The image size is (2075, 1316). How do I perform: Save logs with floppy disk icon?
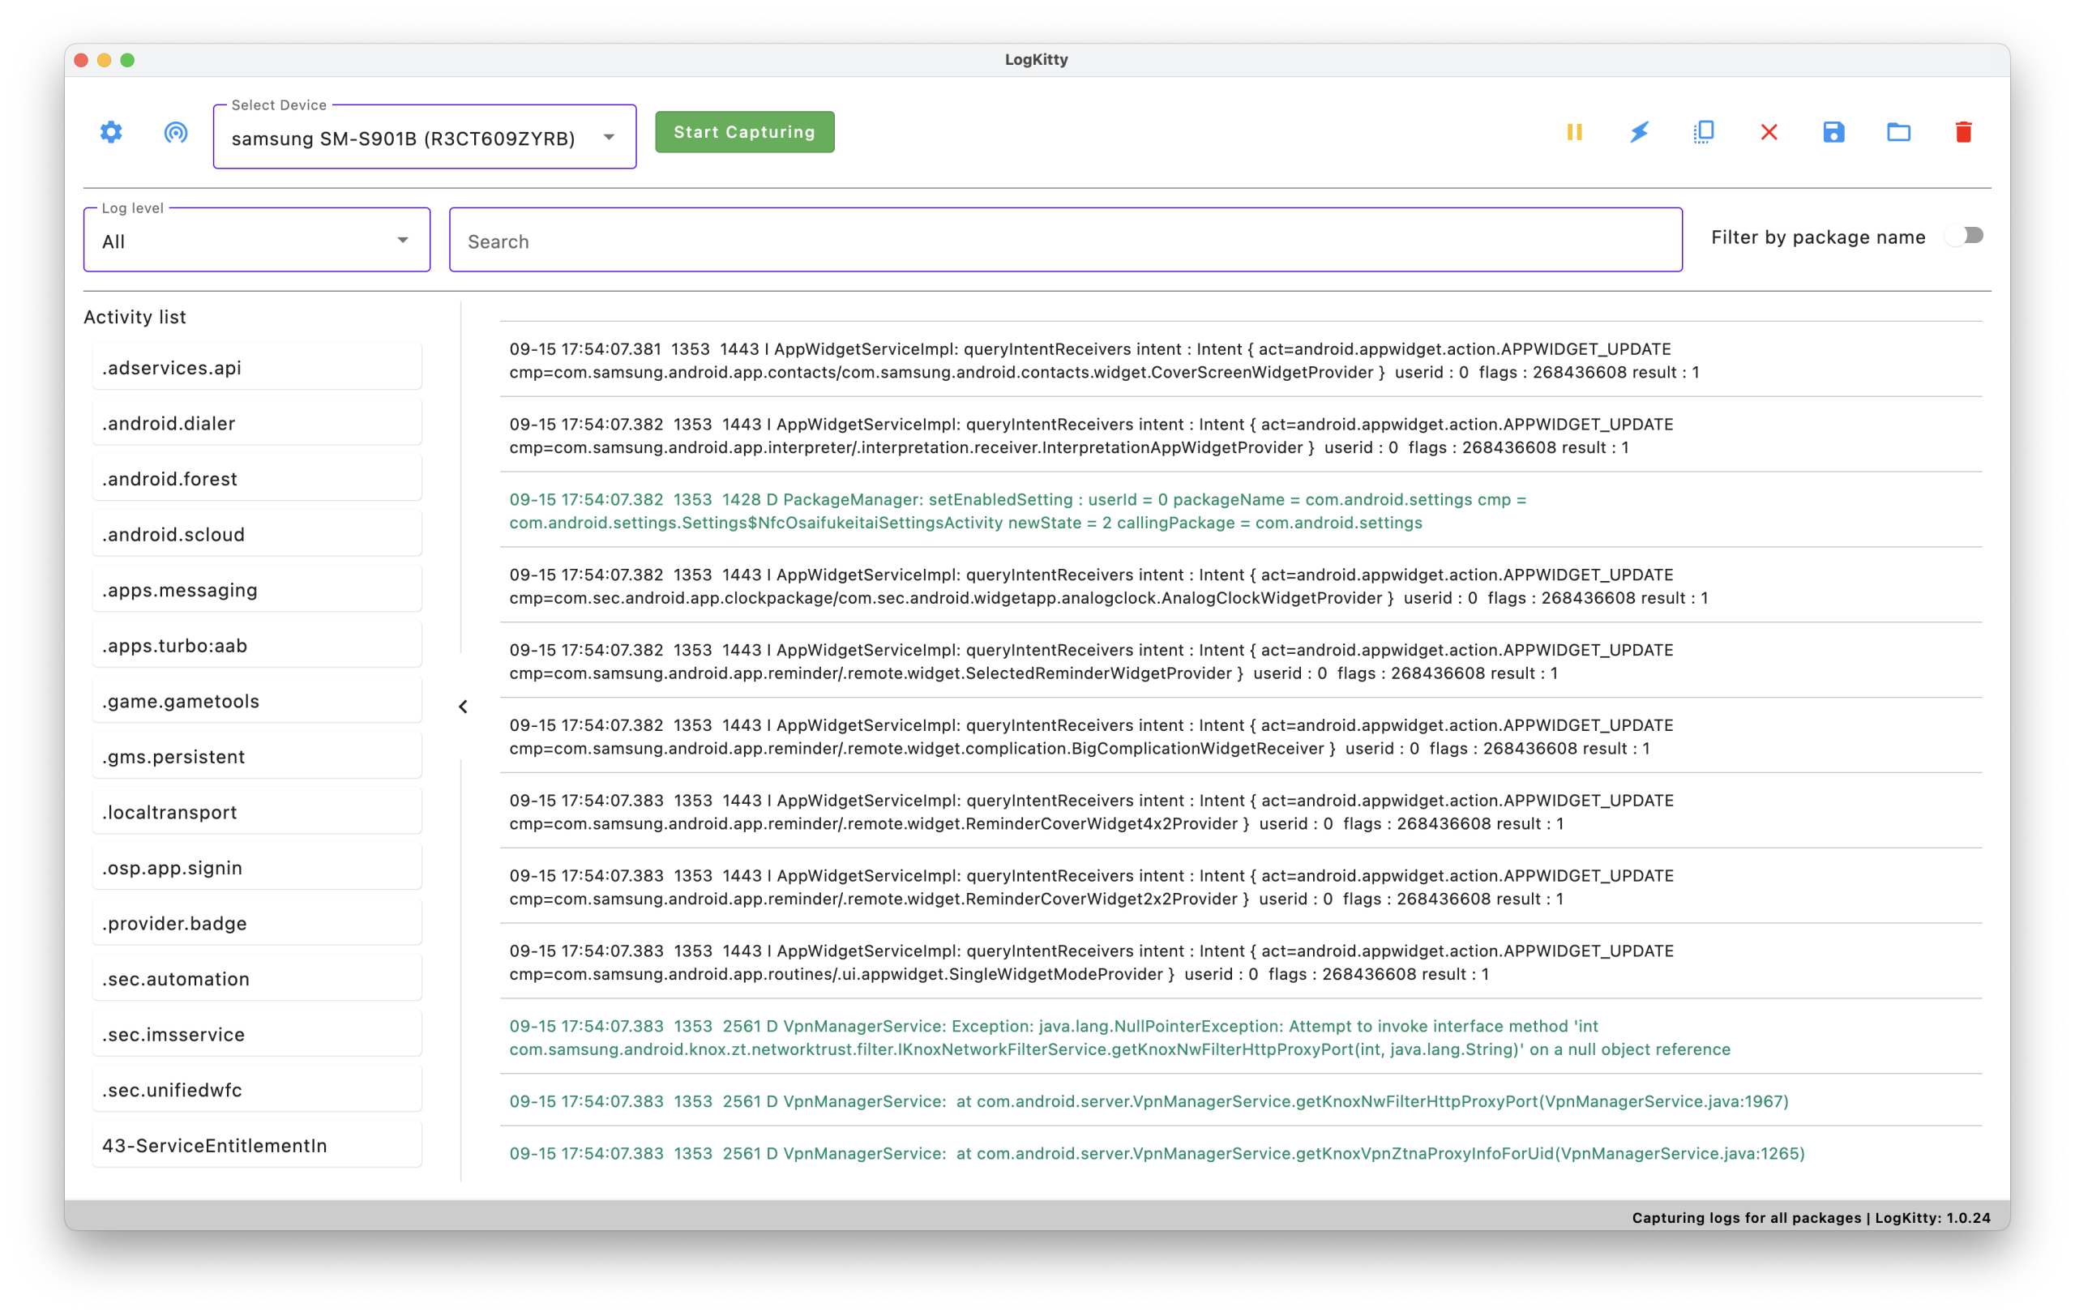click(x=1833, y=132)
